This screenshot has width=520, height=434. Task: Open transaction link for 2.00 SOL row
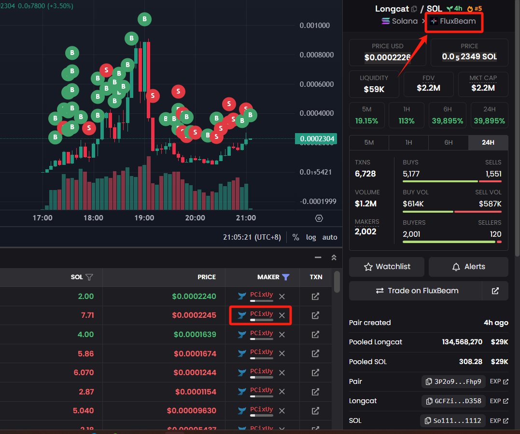315,296
